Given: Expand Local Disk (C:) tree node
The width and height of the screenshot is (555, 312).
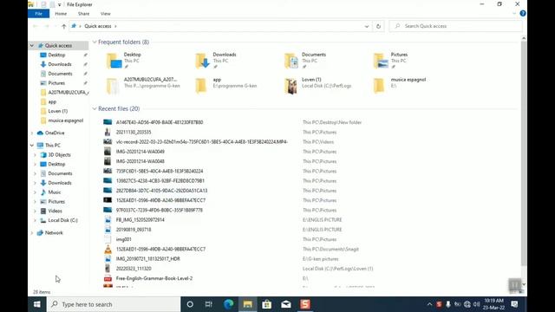Looking at the screenshot, I should [x=35, y=220].
